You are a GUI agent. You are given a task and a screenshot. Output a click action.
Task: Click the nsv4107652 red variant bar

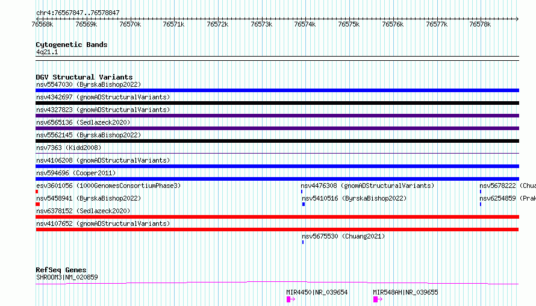pos(277,230)
